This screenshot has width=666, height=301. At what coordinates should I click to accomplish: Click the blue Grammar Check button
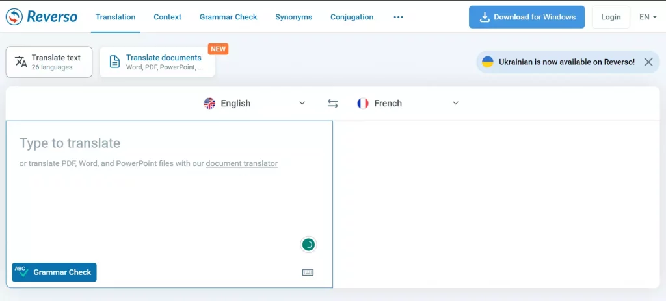(55, 272)
